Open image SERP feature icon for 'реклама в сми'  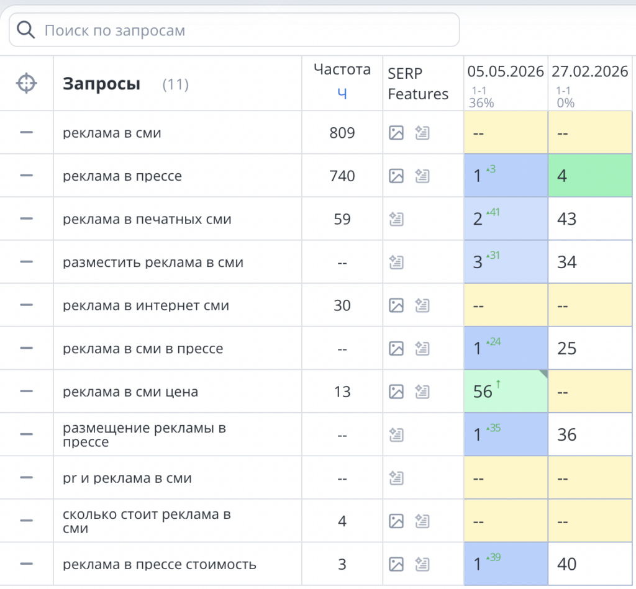[396, 133]
